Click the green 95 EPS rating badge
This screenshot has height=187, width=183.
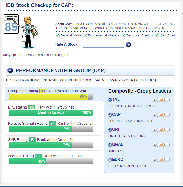[32, 107]
